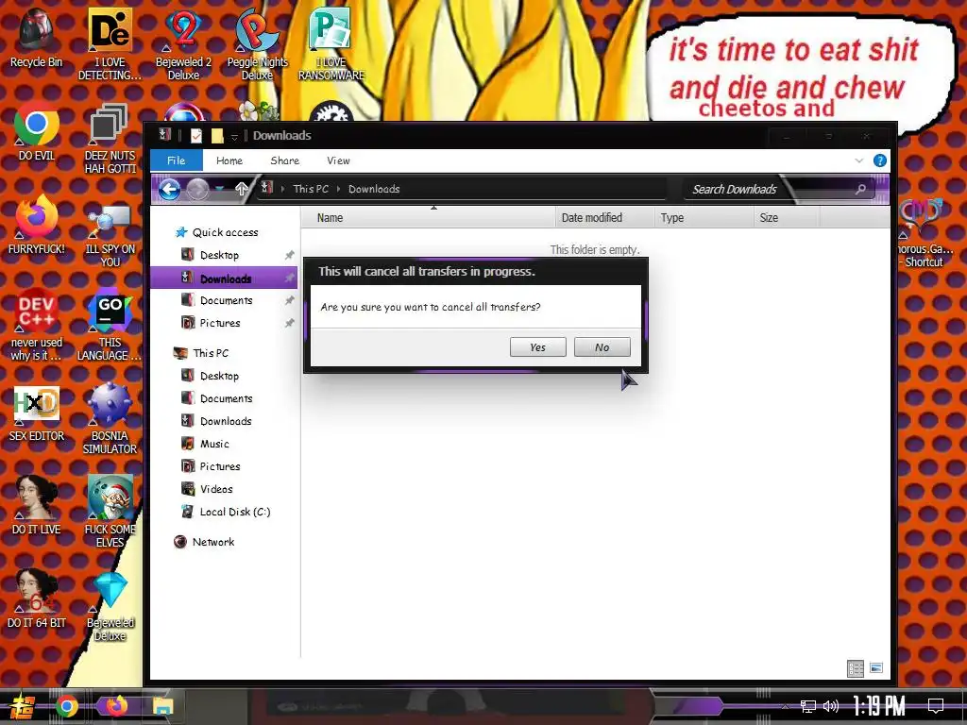The image size is (967, 725).
Task: Open the View ribbon tab
Action: (x=339, y=160)
